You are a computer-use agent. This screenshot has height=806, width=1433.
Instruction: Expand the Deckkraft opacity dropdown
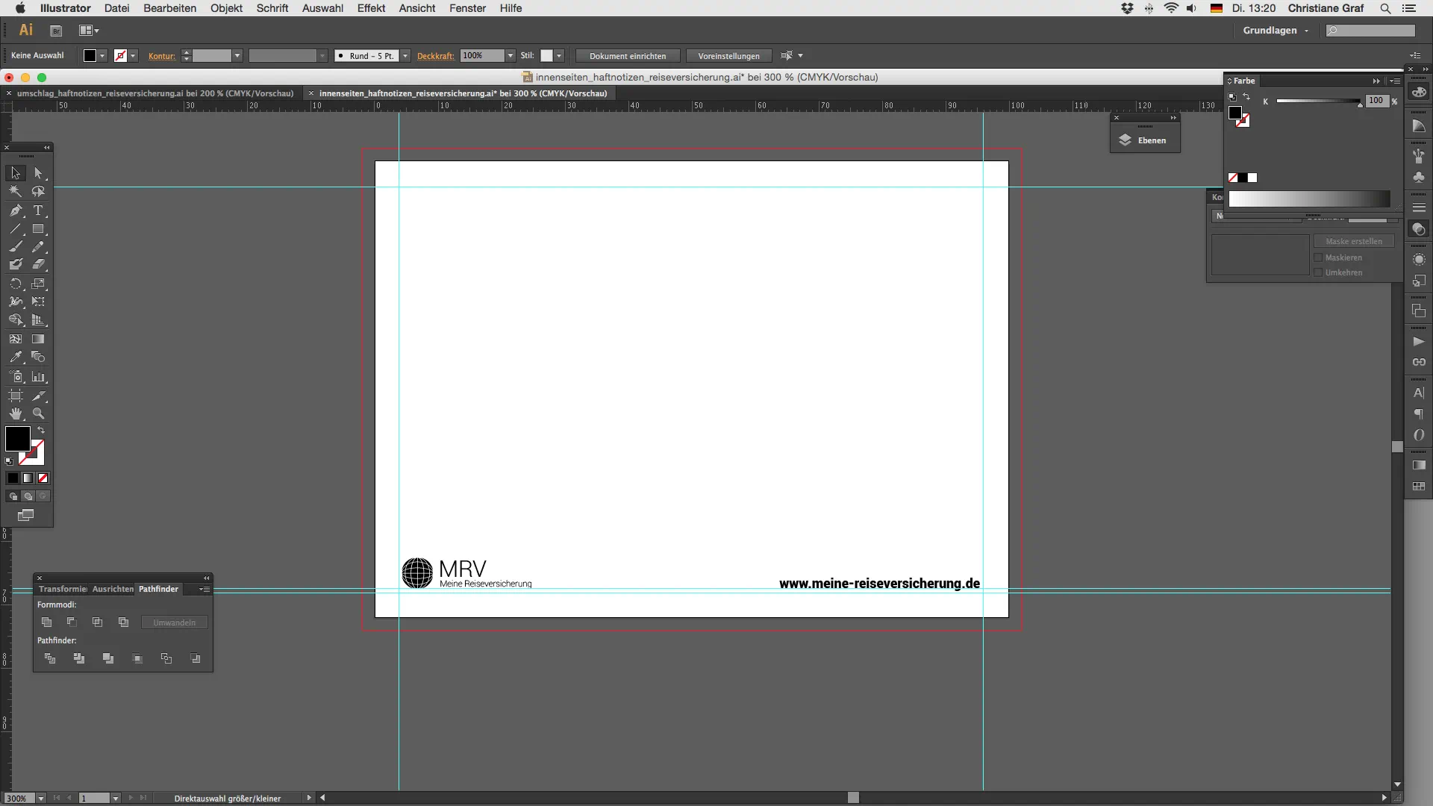point(511,56)
